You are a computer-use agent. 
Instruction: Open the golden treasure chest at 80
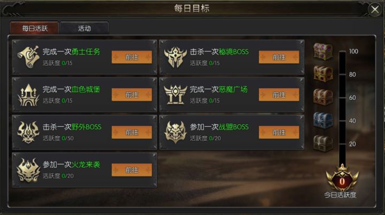pyautogui.click(x=323, y=74)
